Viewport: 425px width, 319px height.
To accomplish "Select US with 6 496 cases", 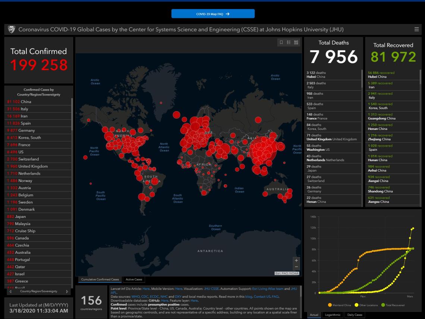I will coord(38,152).
